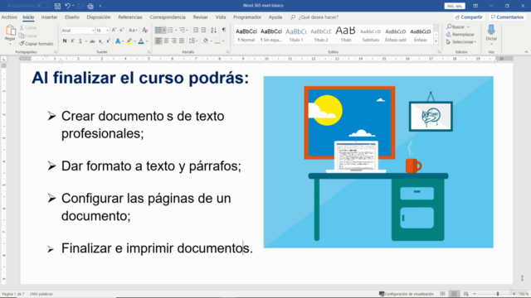Zoom out with the minus button
This screenshot has width=531, height=298.
click(475, 294)
